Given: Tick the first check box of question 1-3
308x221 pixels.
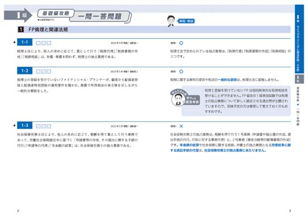Looking at the screenshot, I should 38,126.
